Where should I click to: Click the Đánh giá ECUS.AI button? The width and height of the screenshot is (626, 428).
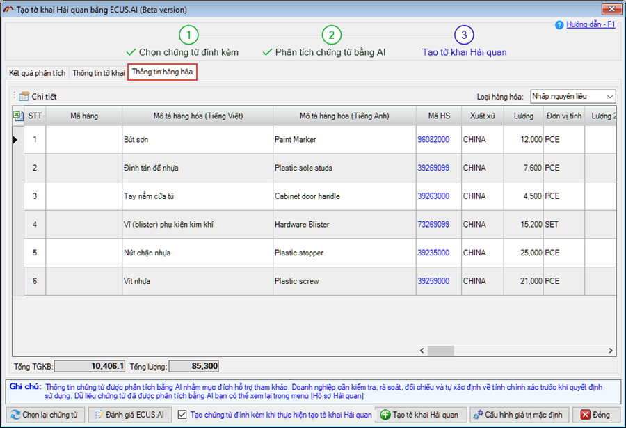pos(130,415)
